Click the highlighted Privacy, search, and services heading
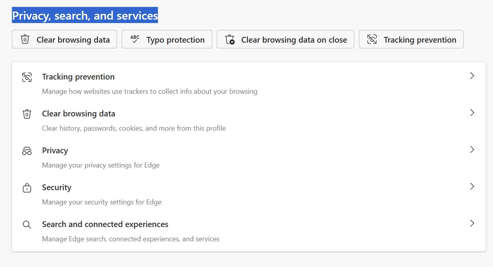 pyautogui.click(x=85, y=15)
